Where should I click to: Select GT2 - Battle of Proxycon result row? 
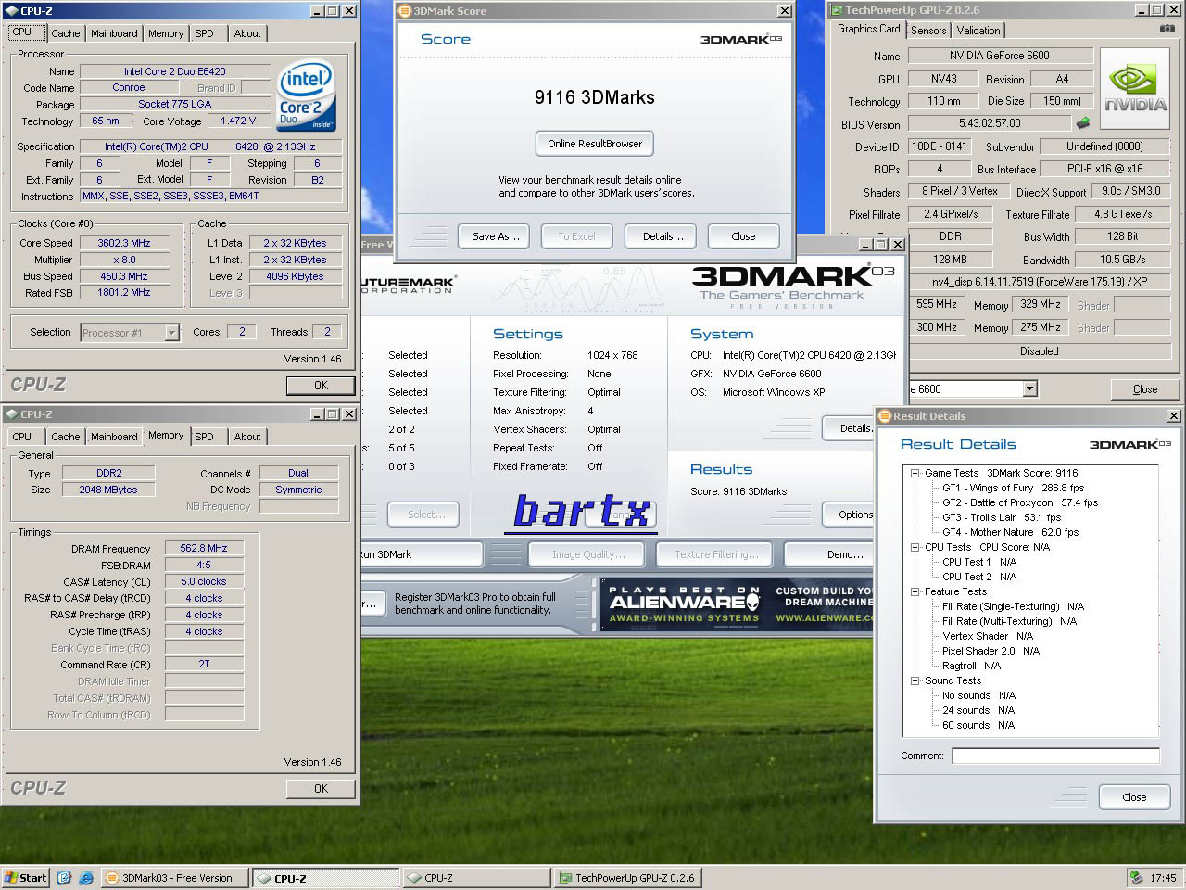point(1020,502)
